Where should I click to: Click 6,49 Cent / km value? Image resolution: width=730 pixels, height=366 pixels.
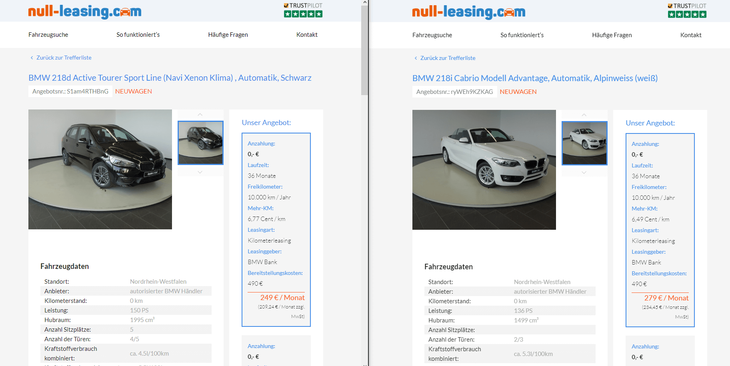650,219
